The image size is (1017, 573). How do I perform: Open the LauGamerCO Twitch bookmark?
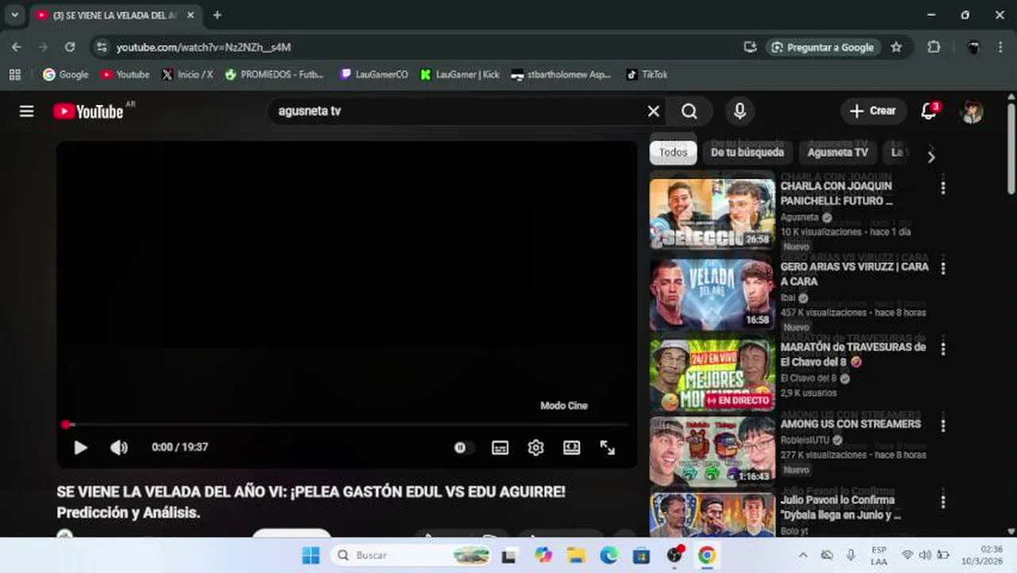pos(374,75)
